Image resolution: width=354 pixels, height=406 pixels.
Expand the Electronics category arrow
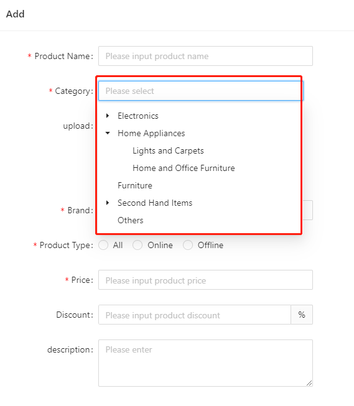tap(108, 116)
